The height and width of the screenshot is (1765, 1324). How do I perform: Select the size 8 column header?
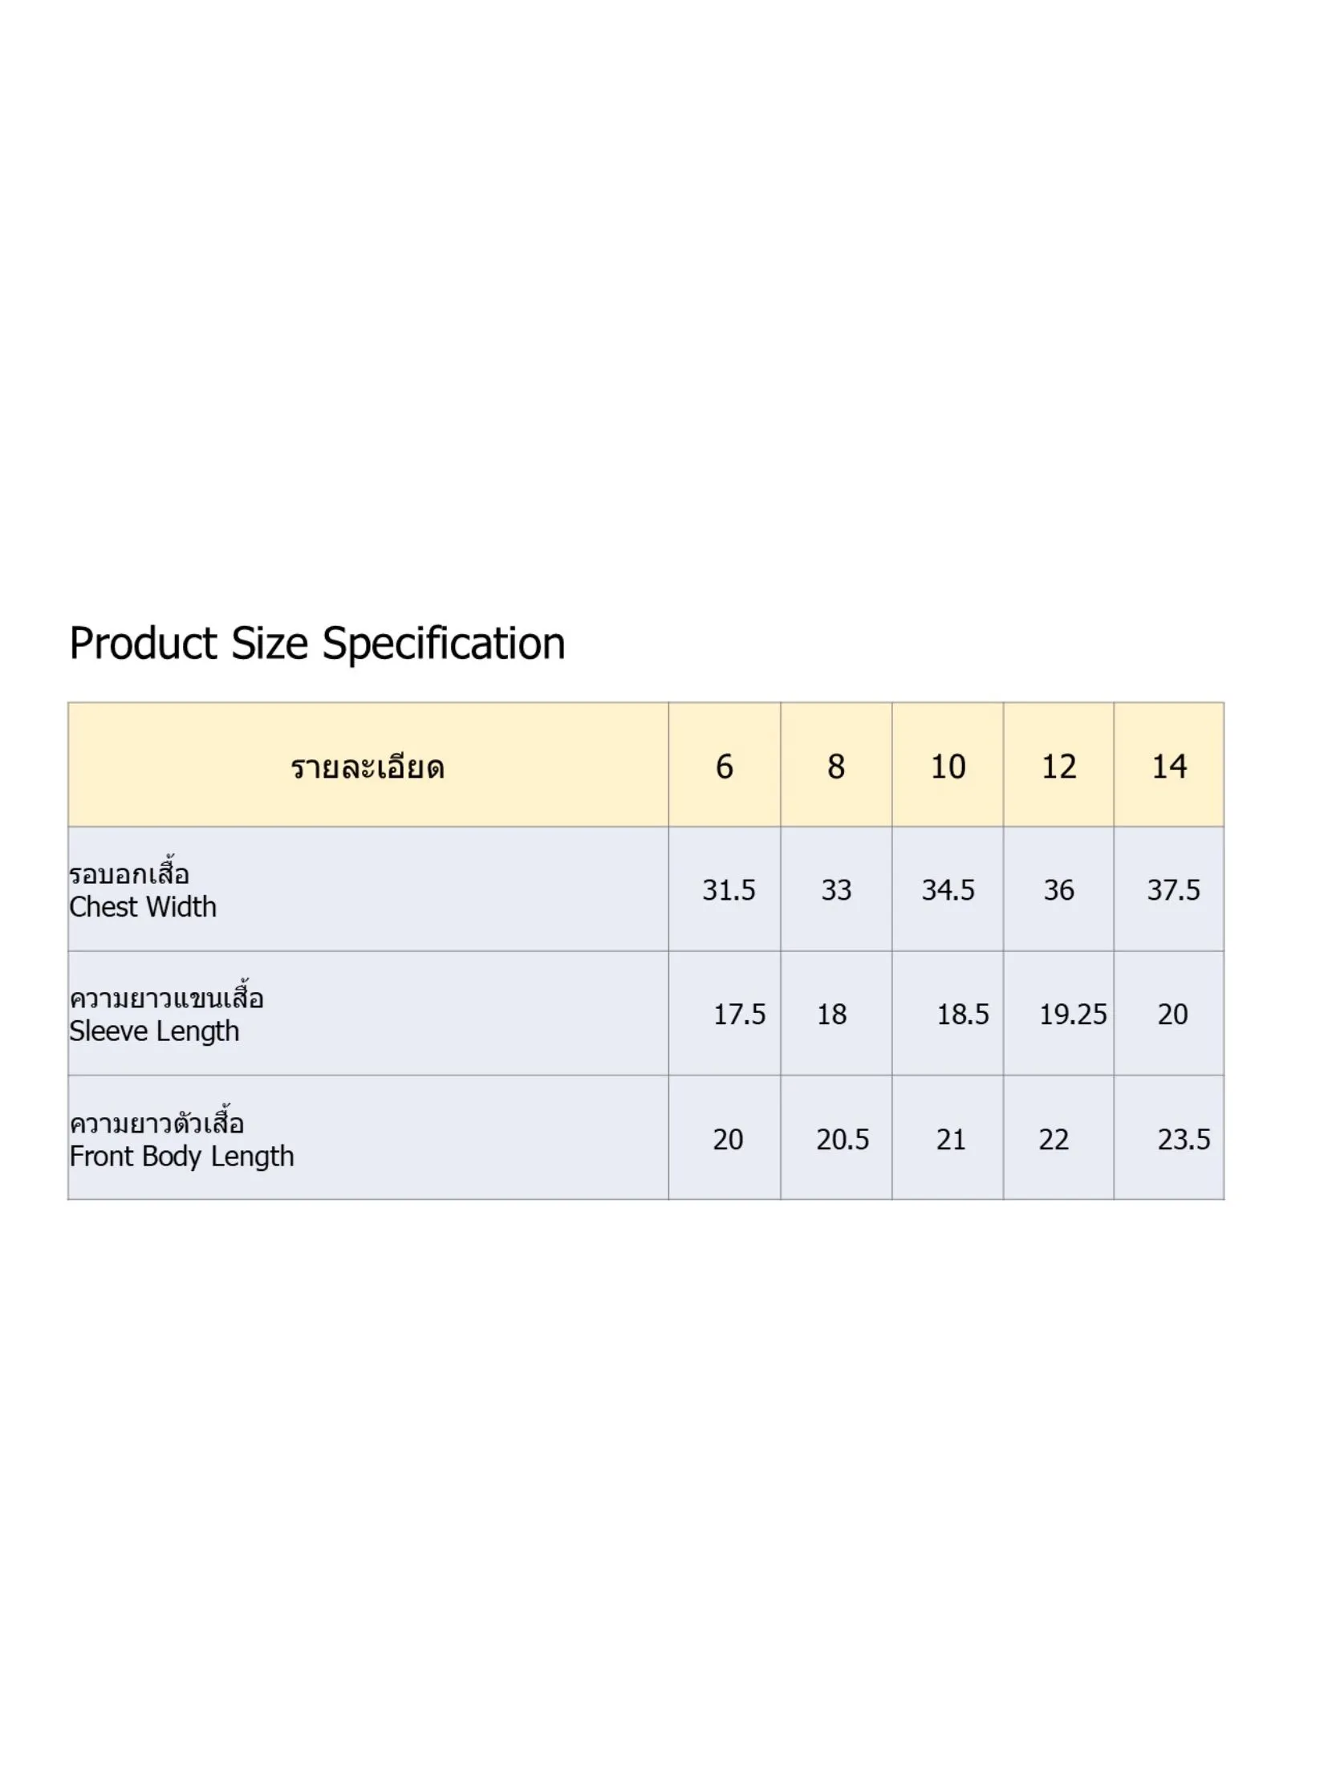click(836, 767)
